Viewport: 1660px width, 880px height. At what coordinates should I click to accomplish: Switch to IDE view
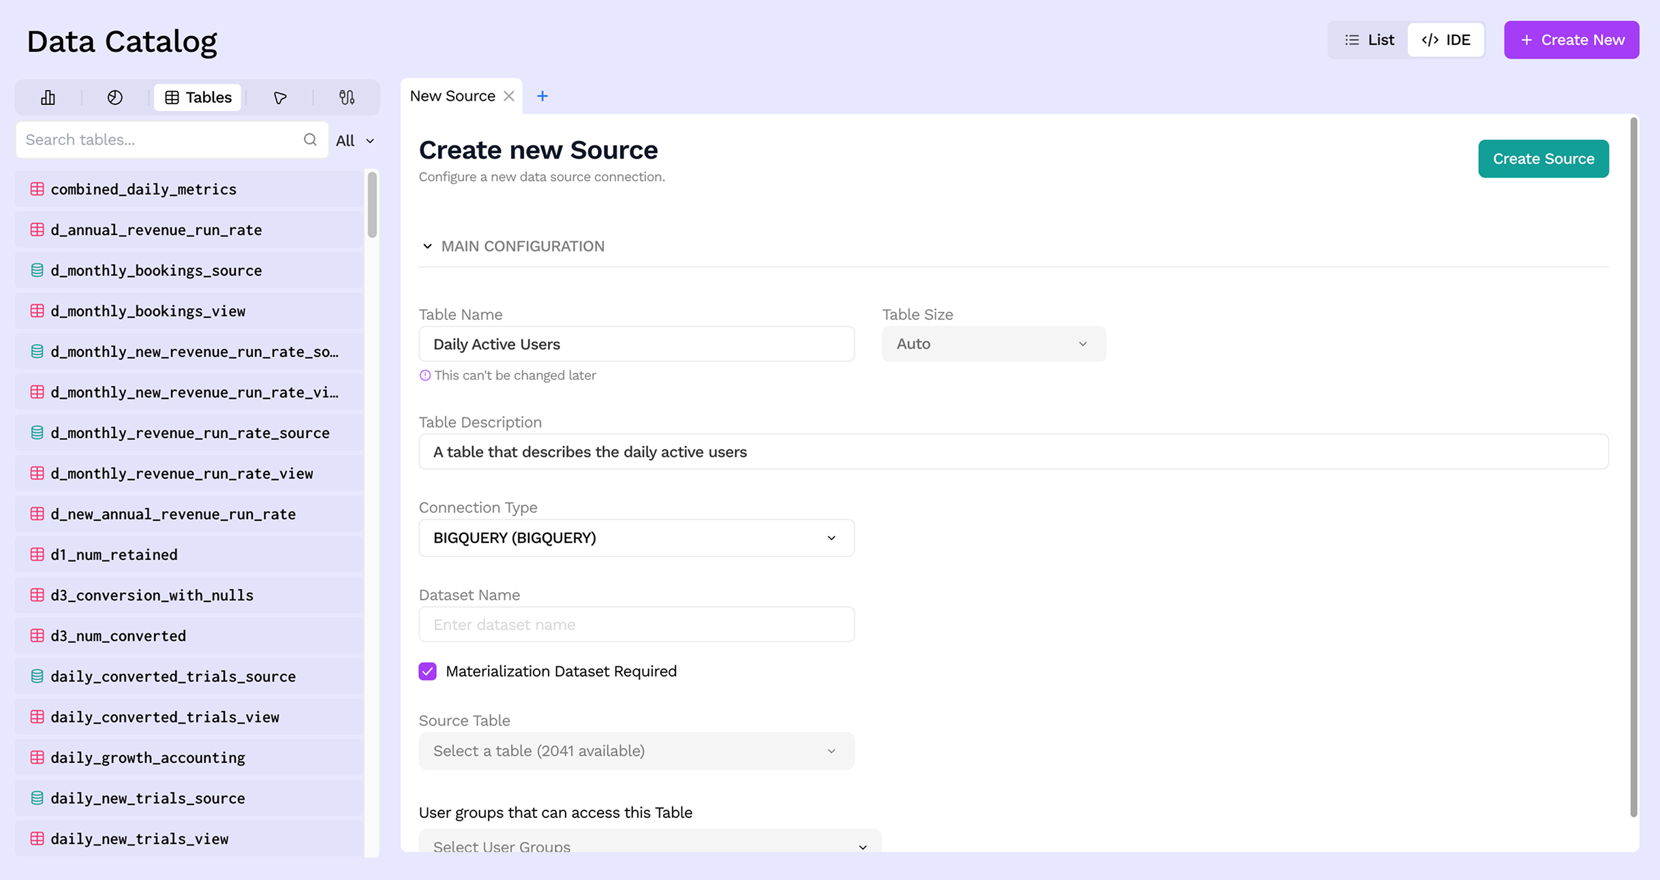[1446, 40]
